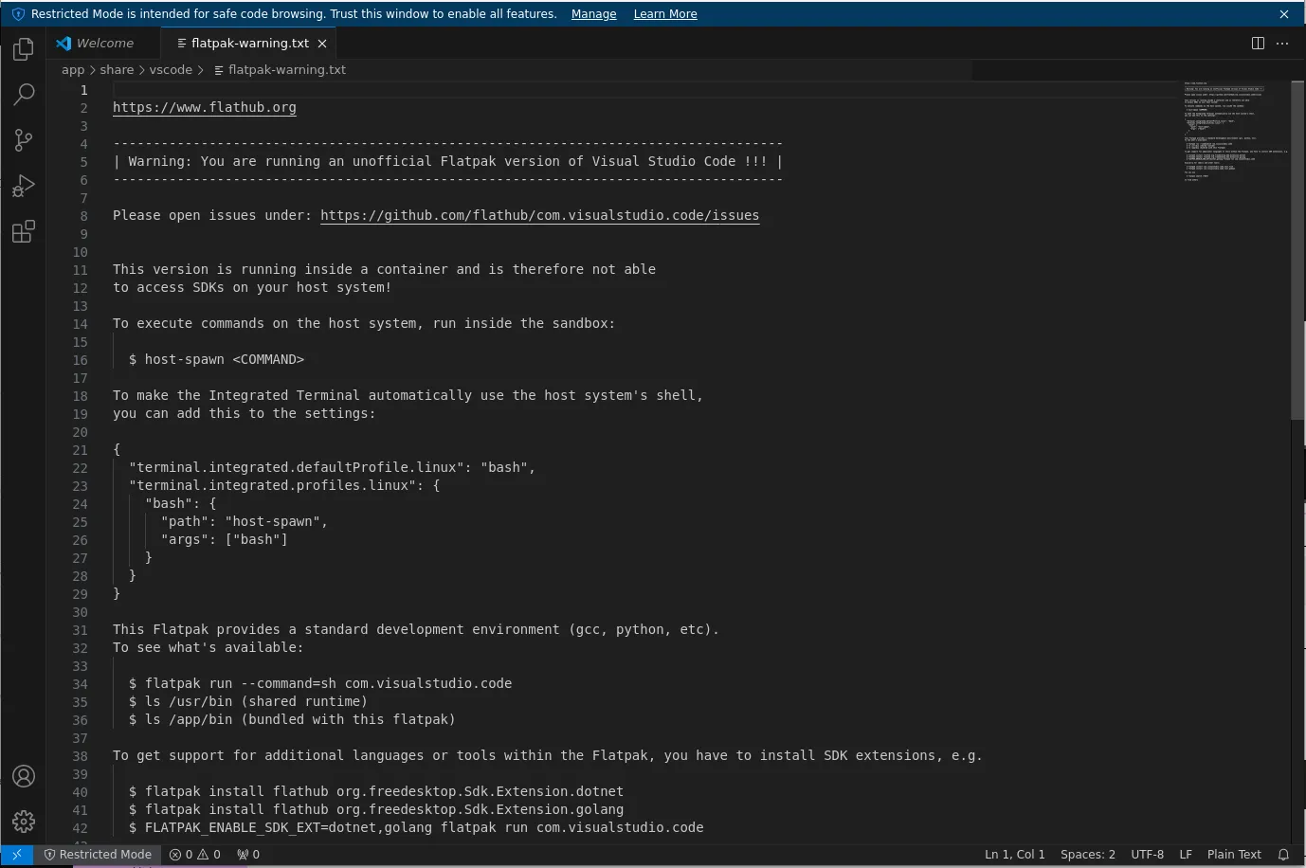Click the 'share' breadcrumb segment
This screenshot has height=868, width=1306.
pos(117,70)
